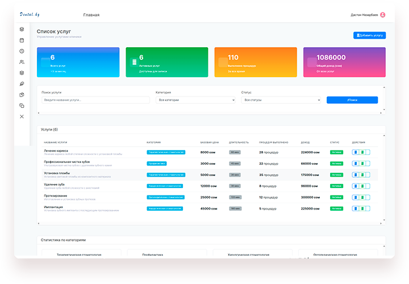Click the feather icon in the sidebar
409x284 pixels.
click(x=22, y=83)
